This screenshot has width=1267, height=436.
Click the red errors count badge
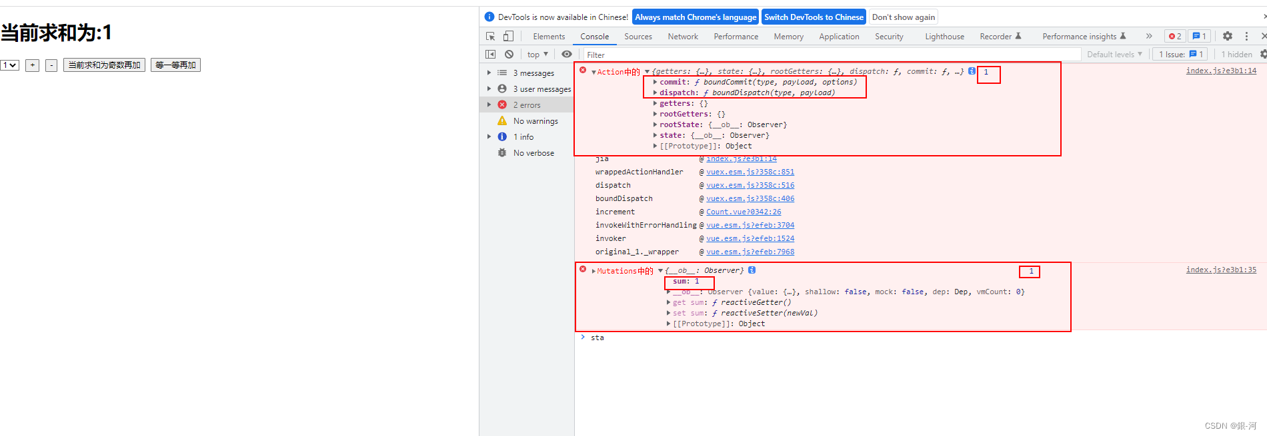click(1175, 37)
